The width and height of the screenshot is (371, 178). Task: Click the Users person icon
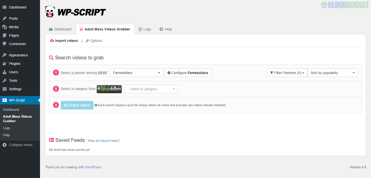tap(4, 72)
